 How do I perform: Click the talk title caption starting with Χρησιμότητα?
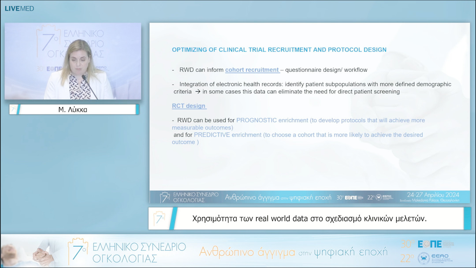(309, 218)
